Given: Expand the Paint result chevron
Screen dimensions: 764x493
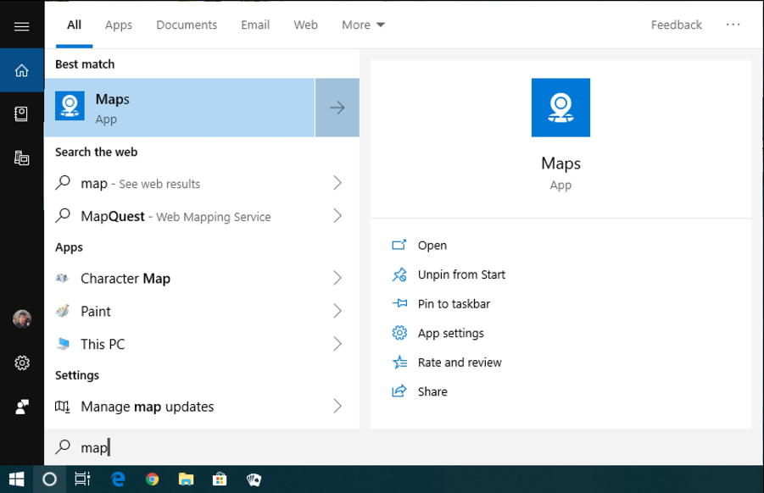Looking at the screenshot, I should (x=337, y=311).
